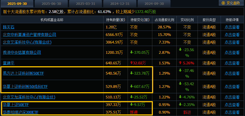245x116 pixels.
Task: Open 华夏上证科创板50成份ETF fund link
Action: point(25,87)
